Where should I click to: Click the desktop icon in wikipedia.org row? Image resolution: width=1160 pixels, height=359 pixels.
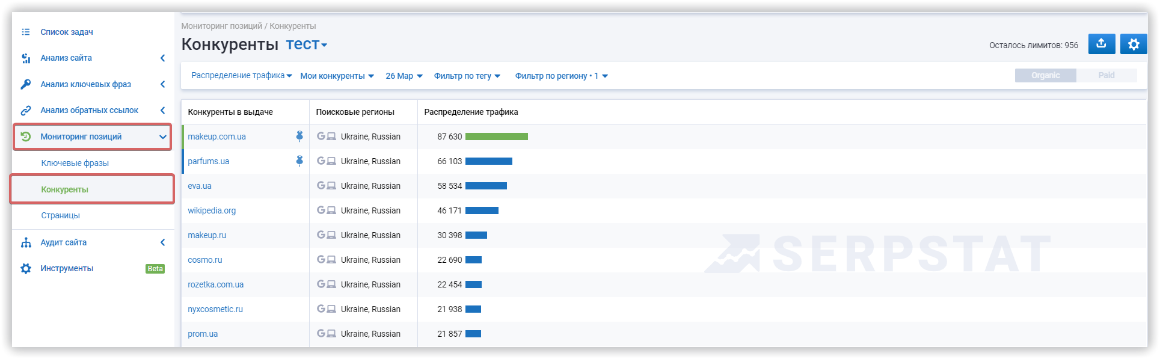coord(331,210)
